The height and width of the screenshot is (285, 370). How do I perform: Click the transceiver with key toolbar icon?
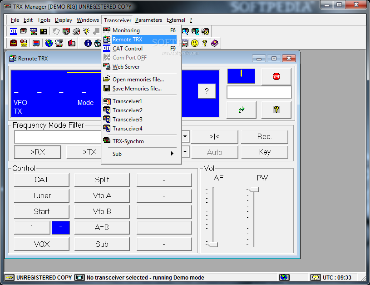(195, 31)
